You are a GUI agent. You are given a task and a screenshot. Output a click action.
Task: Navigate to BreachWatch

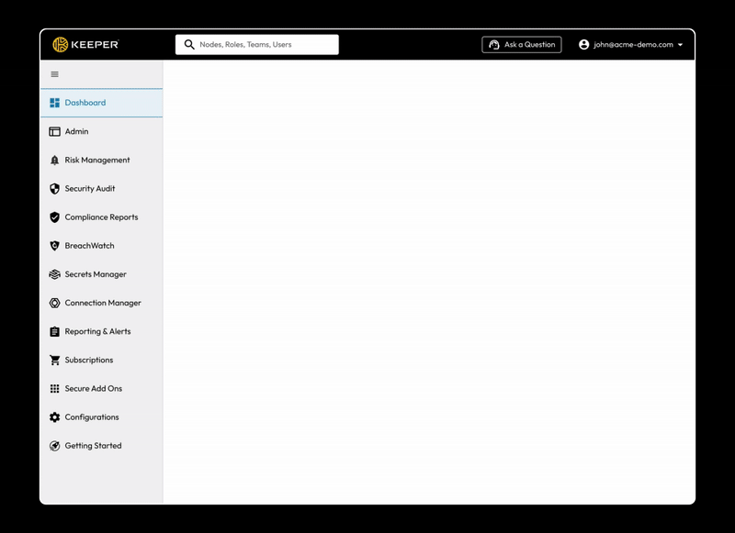click(102, 246)
